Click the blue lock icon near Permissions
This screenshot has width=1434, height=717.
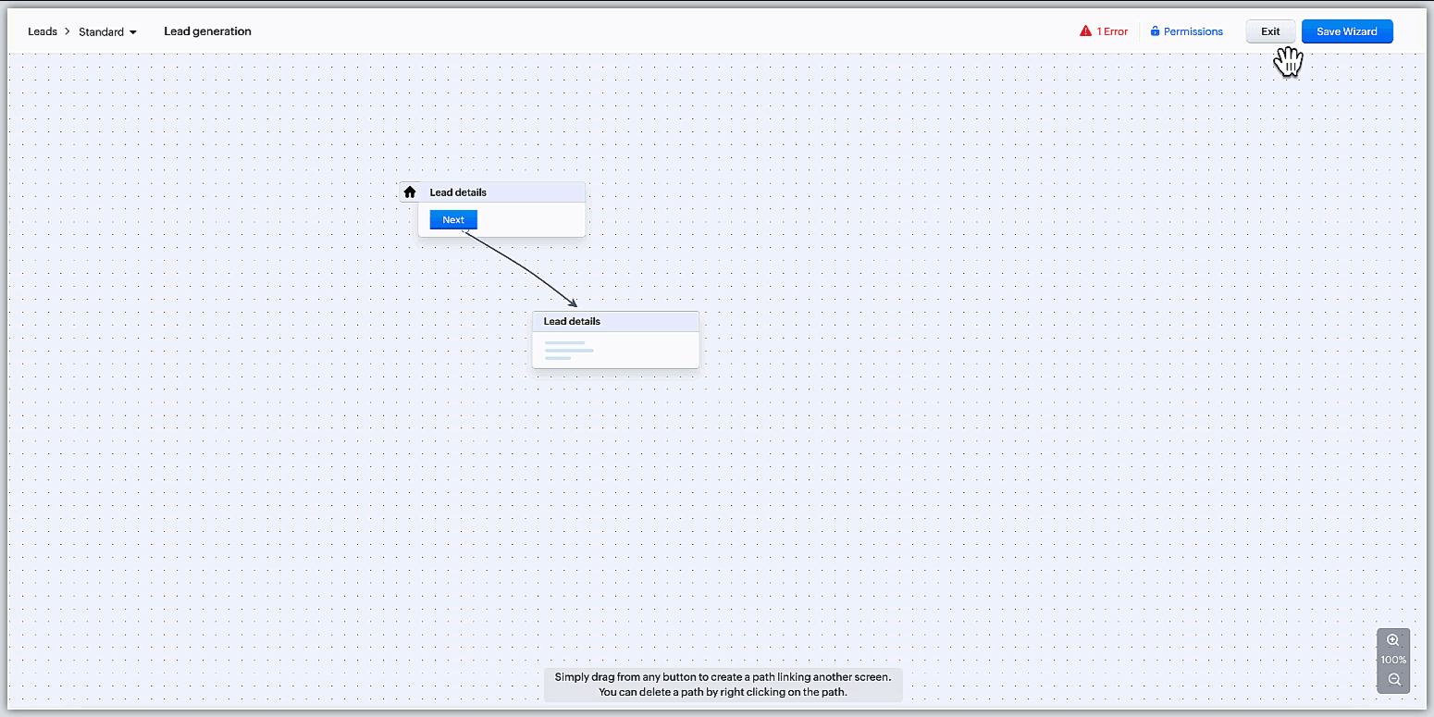(x=1155, y=31)
